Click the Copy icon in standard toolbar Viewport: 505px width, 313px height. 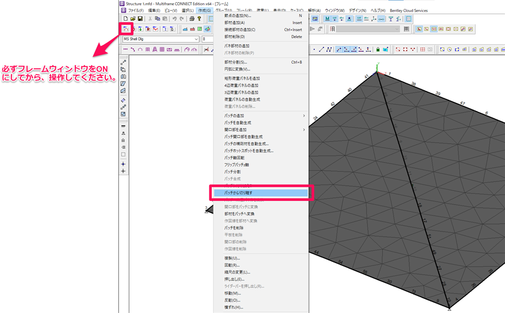pos(157,19)
